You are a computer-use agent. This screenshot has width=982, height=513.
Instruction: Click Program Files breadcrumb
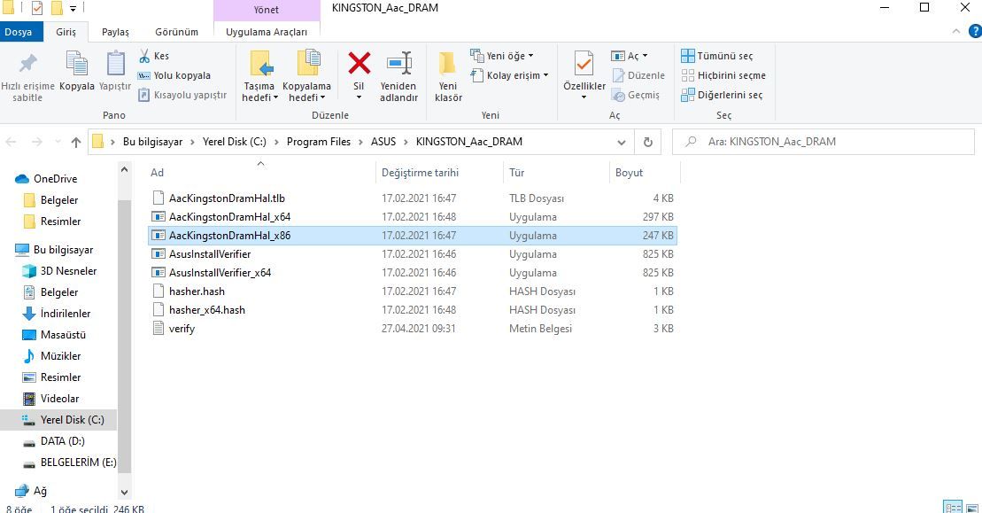(x=319, y=142)
